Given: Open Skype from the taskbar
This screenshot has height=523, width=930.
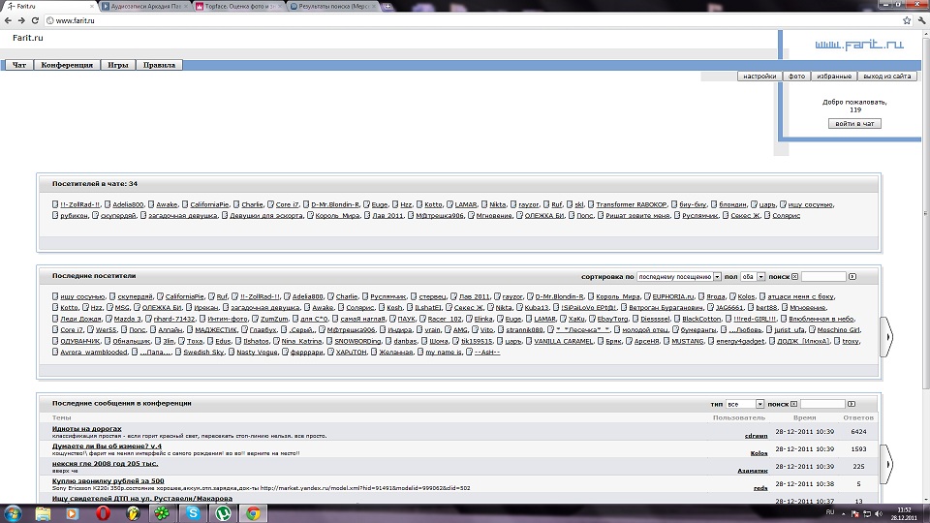Looking at the screenshot, I should click(x=193, y=513).
